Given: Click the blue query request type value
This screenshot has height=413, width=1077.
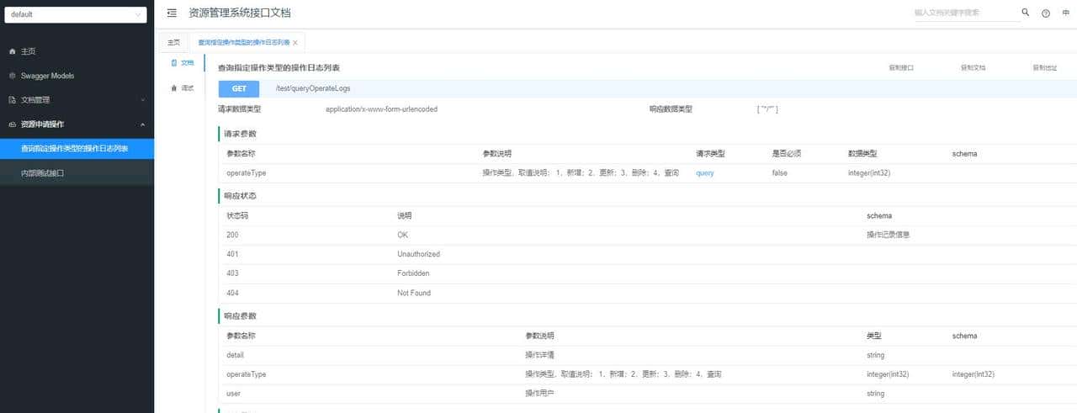Looking at the screenshot, I should tap(705, 173).
